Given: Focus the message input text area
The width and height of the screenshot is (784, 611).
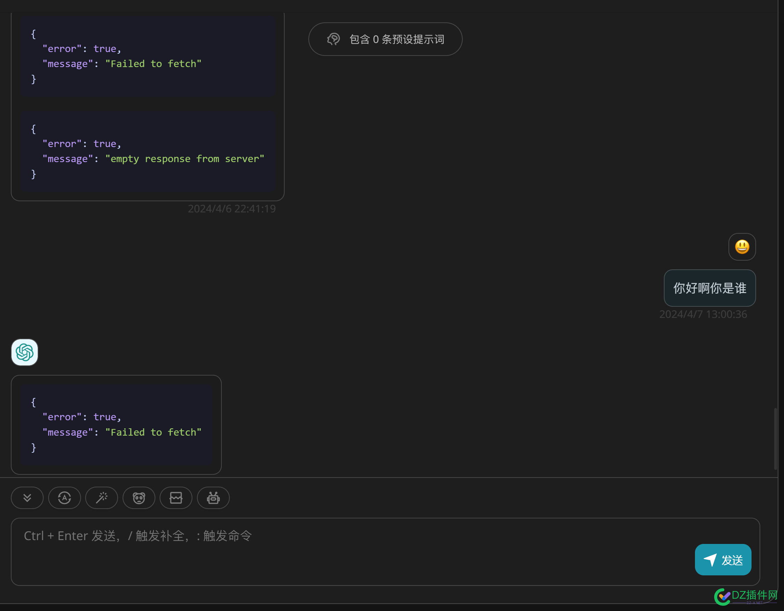Looking at the screenshot, I should click(x=385, y=552).
